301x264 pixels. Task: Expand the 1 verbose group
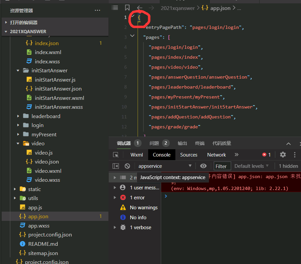click(115, 227)
